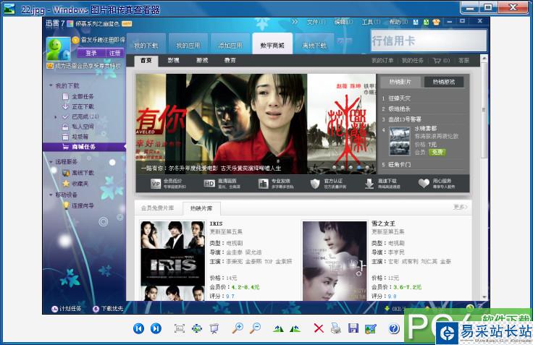Click the orange shirt skin icon in Xunlei title bar
The width and height of the screenshot is (533, 345).
coord(436,22)
